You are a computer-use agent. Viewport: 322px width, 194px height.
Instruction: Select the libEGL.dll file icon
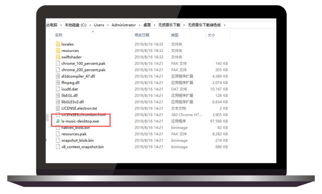pyautogui.click(x=58, y=95)
